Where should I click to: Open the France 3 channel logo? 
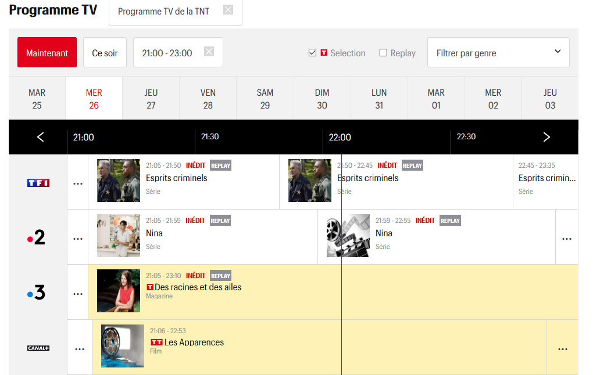[x=36, y=293]
